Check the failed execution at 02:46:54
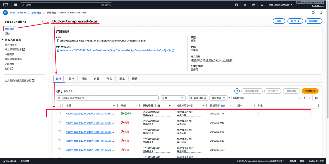Screen dimensions: 329x164 (59, 141)
